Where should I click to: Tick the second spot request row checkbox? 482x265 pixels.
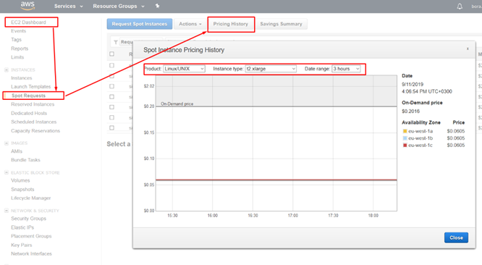click(112, 76)
